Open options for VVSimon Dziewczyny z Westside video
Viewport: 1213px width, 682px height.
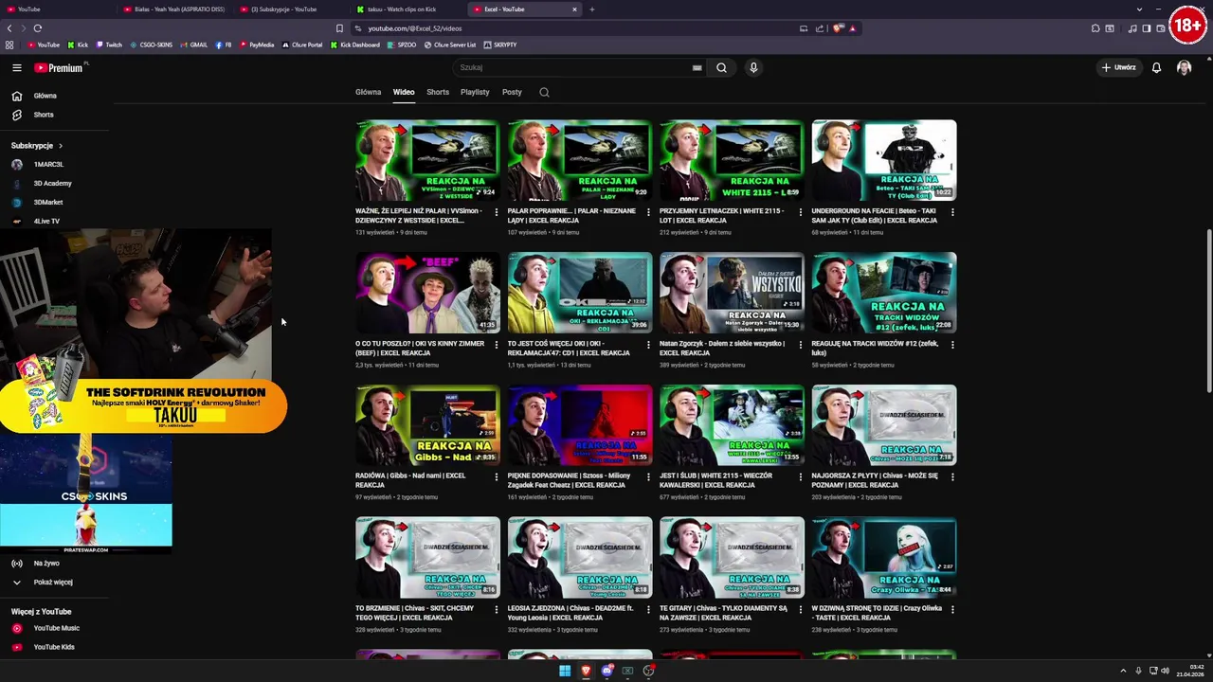pyautogui.click(x=496, y=212)
